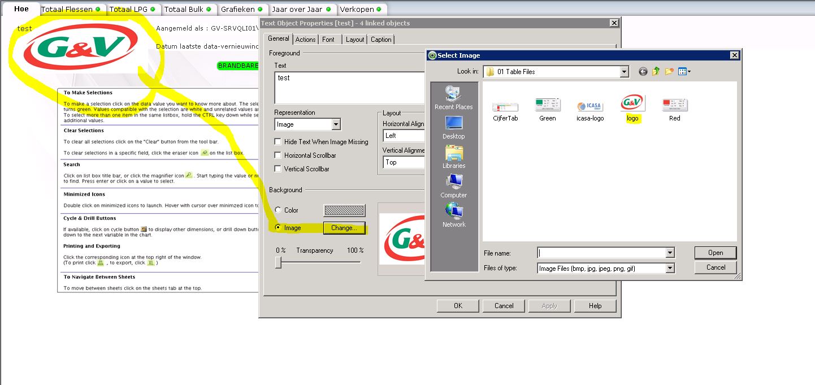Click the Create New Folder icon
This screenshot has width=815, height=385.
coord(669,72)
